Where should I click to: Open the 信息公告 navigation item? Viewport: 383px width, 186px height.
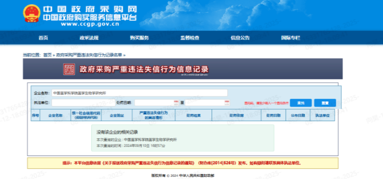240,38
